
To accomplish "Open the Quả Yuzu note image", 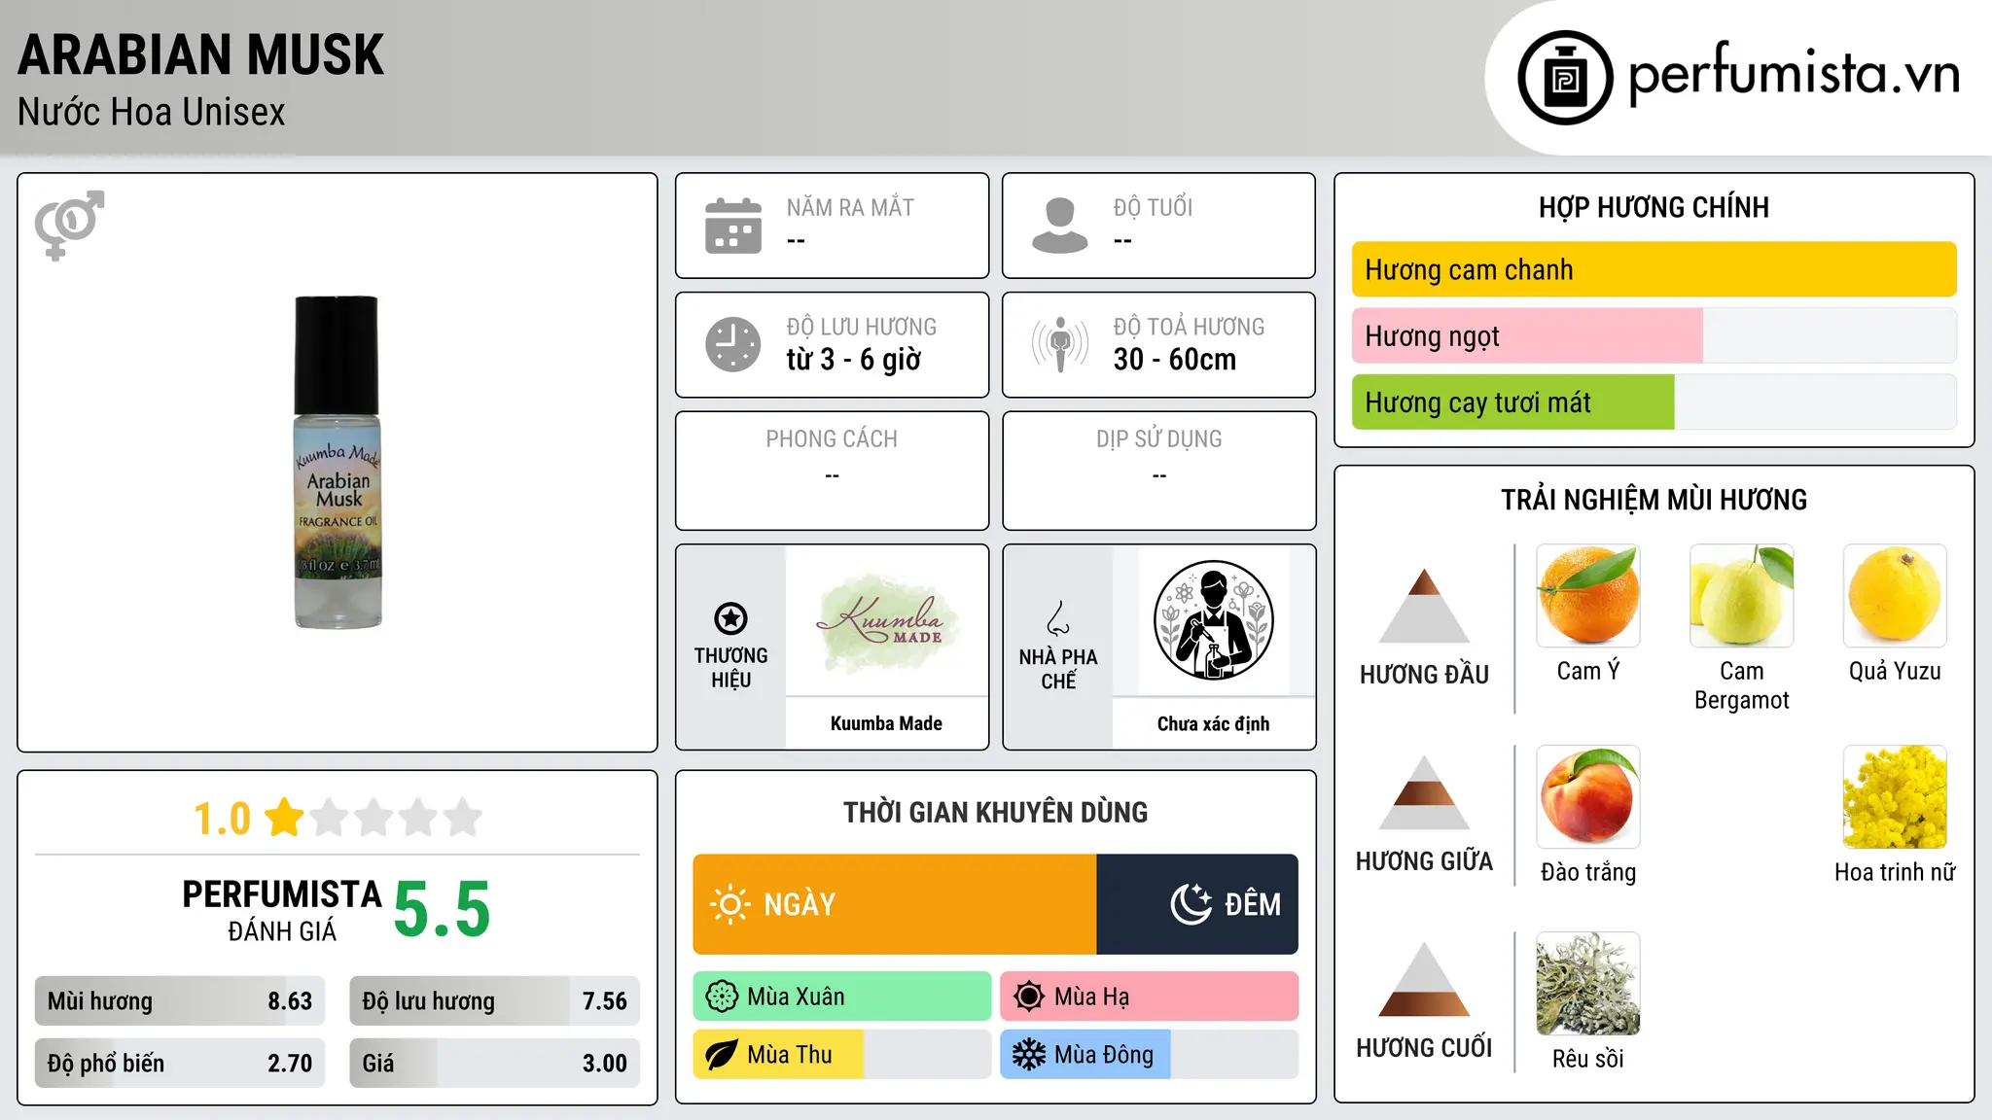I will click(x=1895, y=596).
